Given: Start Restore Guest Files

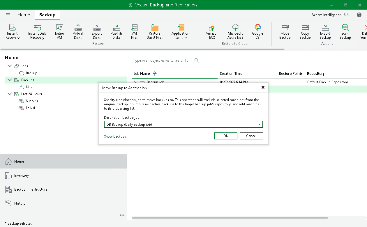Looking at the screenshot, I should (155, 31).
